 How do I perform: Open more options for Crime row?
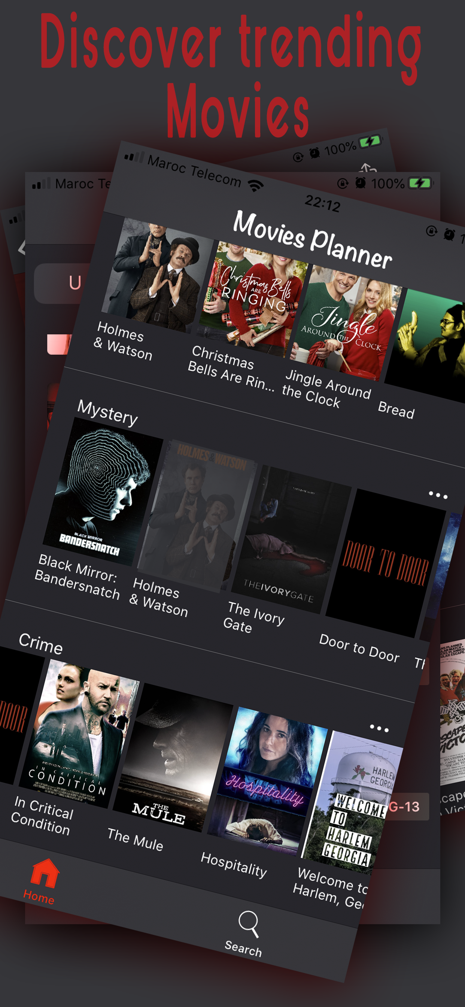379,728
